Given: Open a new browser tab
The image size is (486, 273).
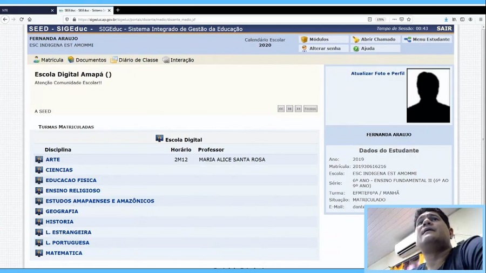Looking at the screenshot, I should [x=118, y=10].
